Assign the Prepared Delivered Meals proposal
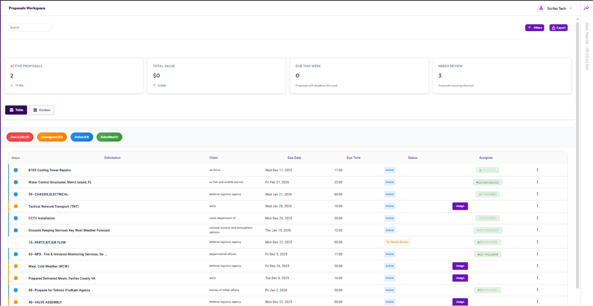The width and height of the screenshot is (593, 306). click(460, 278)
